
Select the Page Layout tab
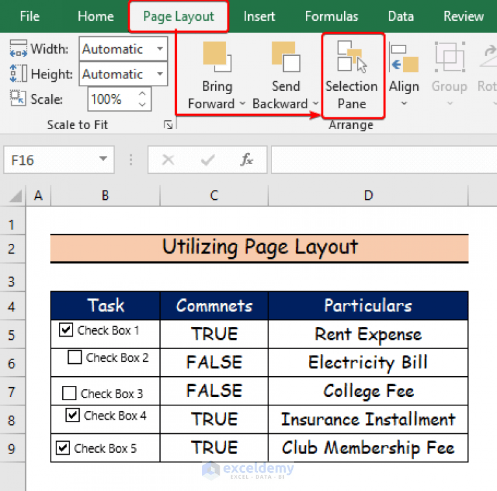pos(178,16)
